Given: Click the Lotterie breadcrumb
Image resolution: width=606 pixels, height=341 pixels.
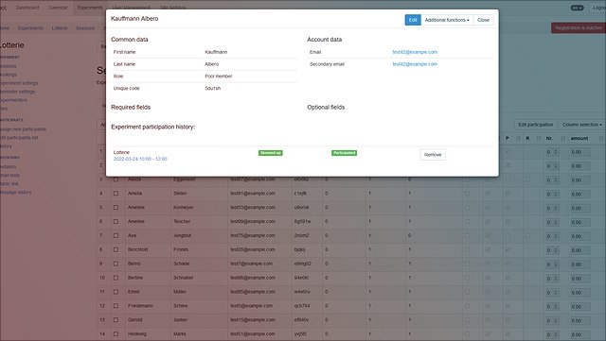Looking at the screenshot, I should tap(60, 28).
